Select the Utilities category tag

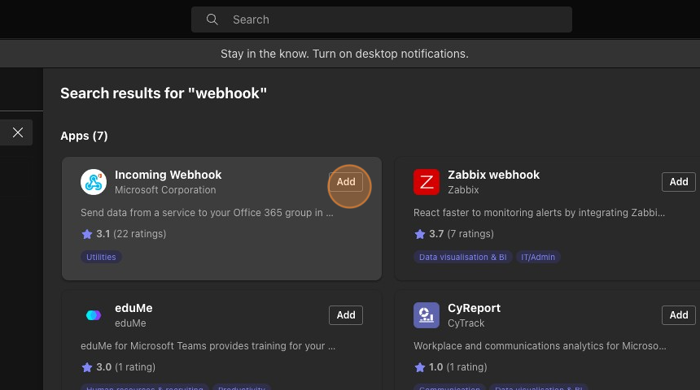click(x=101, y=257)
